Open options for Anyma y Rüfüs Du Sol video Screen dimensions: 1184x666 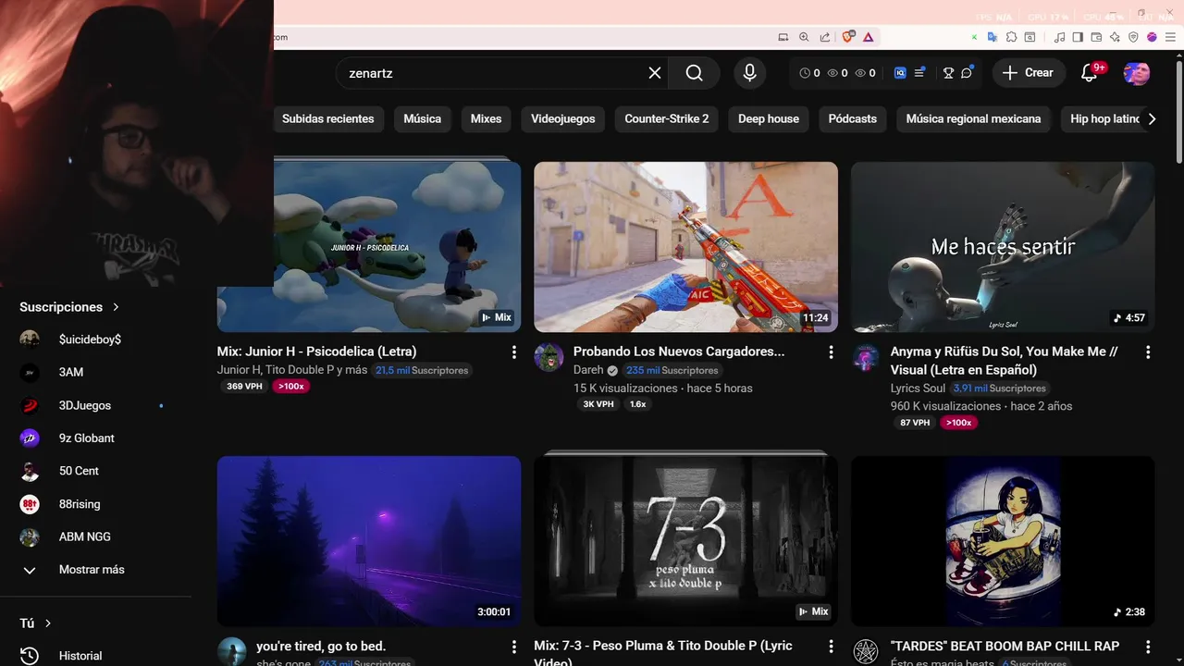(x=1148, y=352)
